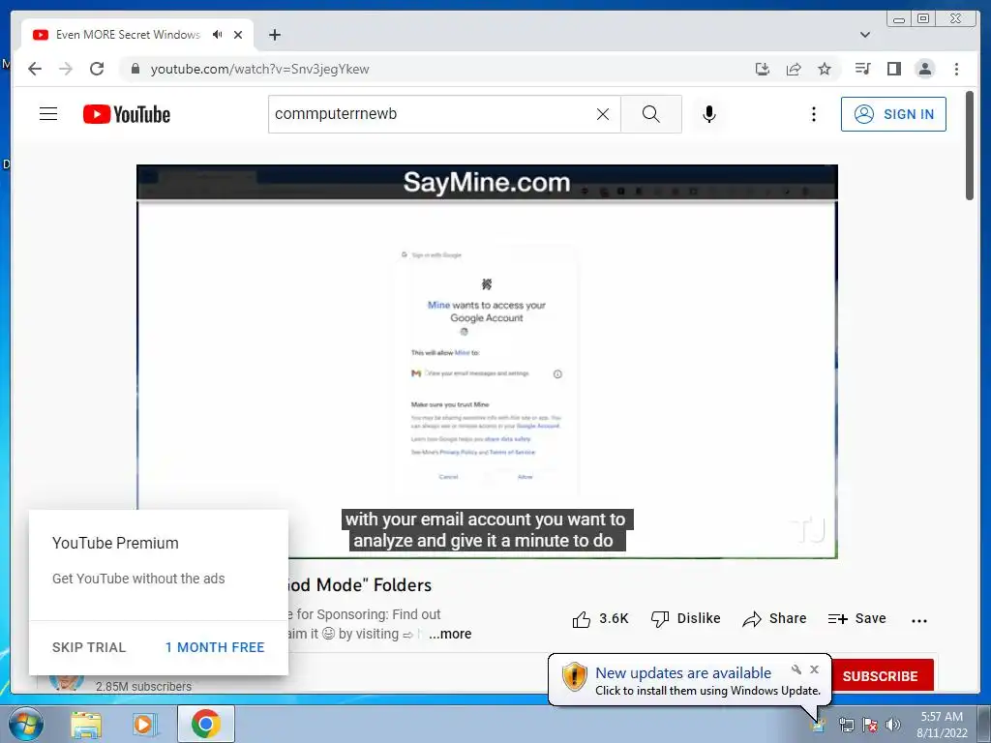
Task: Click Chrome taskbar button
Action: coord(206,724)
